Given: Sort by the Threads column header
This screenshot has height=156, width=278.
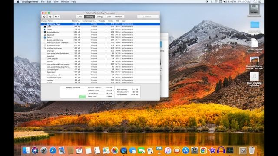Looking at the screenshot, I should point(102,21).
